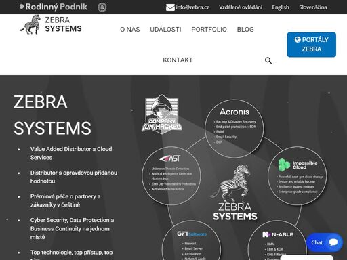Click the central zebra logo in diagram
The image size is (347, 260).
coord(234,192)
